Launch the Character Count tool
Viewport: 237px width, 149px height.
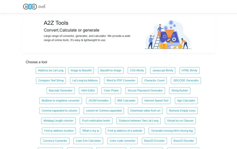[154, 81]
